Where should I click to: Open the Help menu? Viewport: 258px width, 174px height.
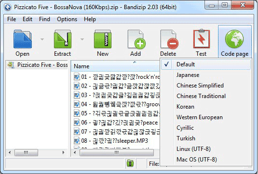point(90,19)
